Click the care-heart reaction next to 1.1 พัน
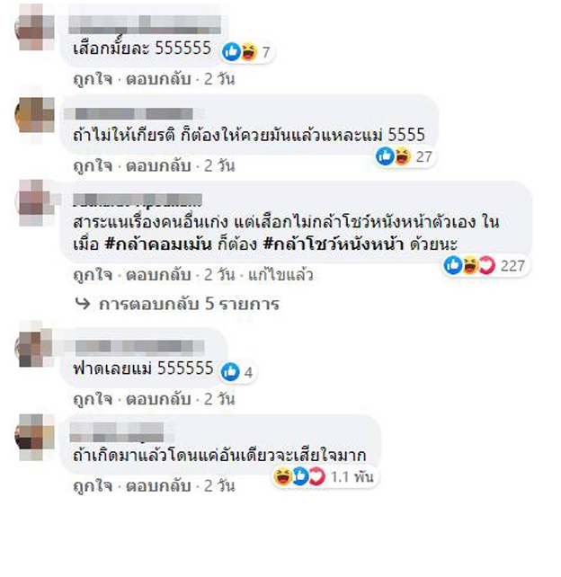Viewport: 561px width, 577px height. coord(317,477)
